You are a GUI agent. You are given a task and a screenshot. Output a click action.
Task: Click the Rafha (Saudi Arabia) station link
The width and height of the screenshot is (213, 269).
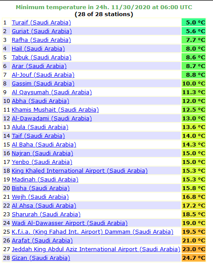[x=41, y=40]
